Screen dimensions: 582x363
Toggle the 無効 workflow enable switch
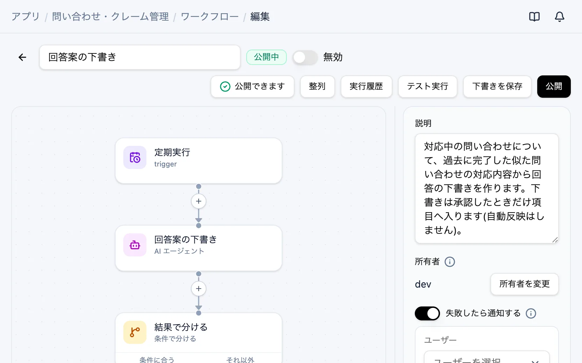(x=305, y=57)
